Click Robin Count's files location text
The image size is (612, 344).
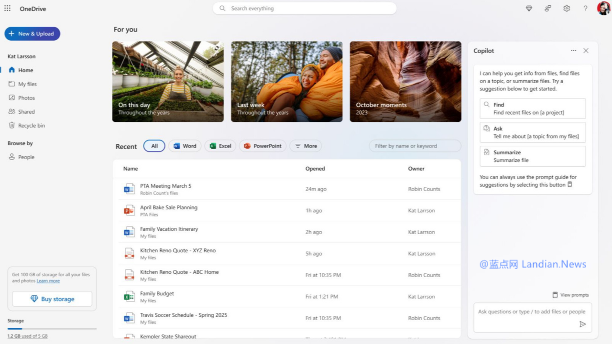point(159,193)
